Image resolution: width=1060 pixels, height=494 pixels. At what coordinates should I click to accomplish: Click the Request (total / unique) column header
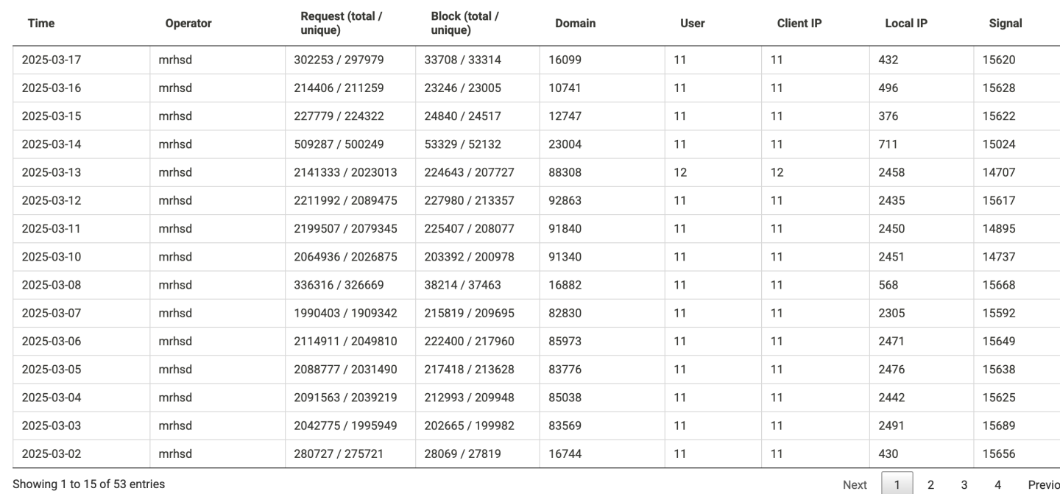coord(342,24)
